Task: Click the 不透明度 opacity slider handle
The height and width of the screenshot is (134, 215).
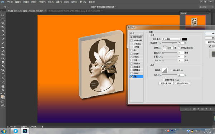Action: click(x=173, y=43)
